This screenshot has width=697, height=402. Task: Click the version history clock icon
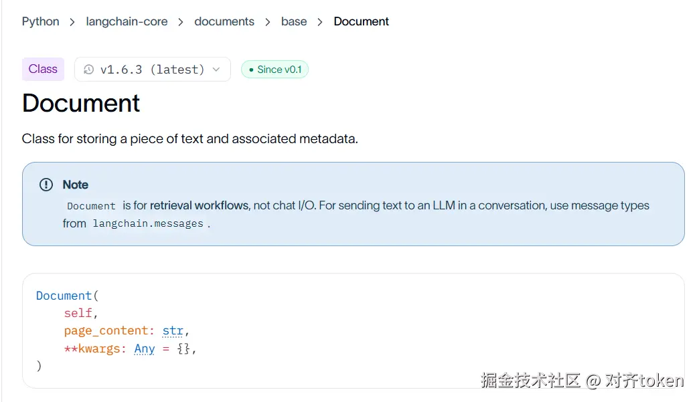[x=89, y=70]
